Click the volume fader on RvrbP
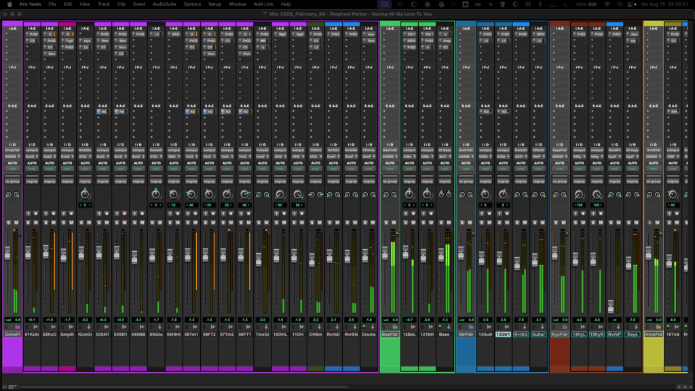This screenshot has width=695, height=391. click(611, 306)
